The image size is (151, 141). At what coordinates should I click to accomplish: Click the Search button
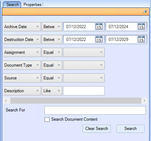point(130,129)
